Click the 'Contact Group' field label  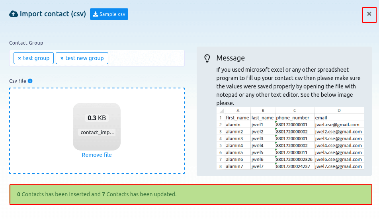26,43
